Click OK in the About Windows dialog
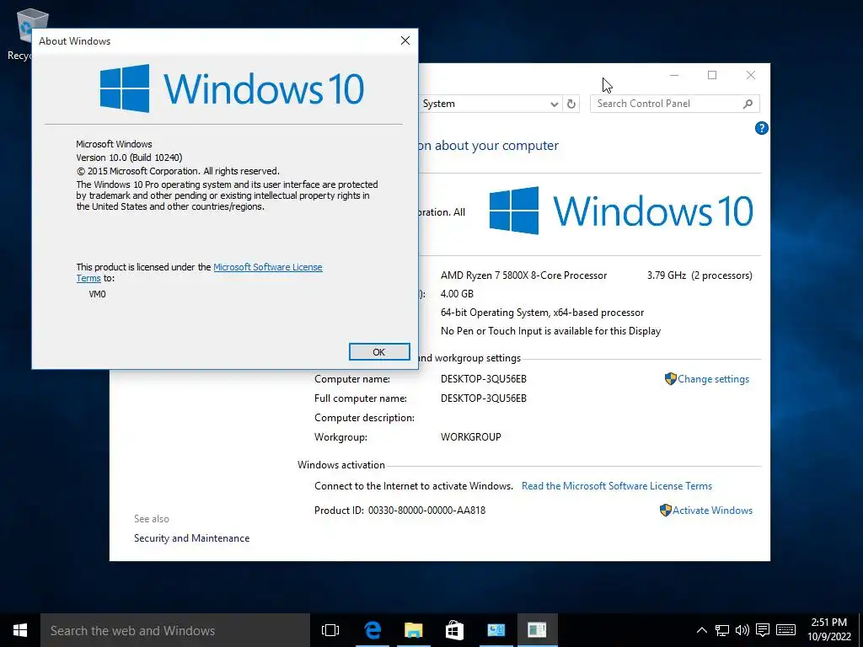This screenshot has width=863, height=647. pyautogui.click(x=379, y=352)
